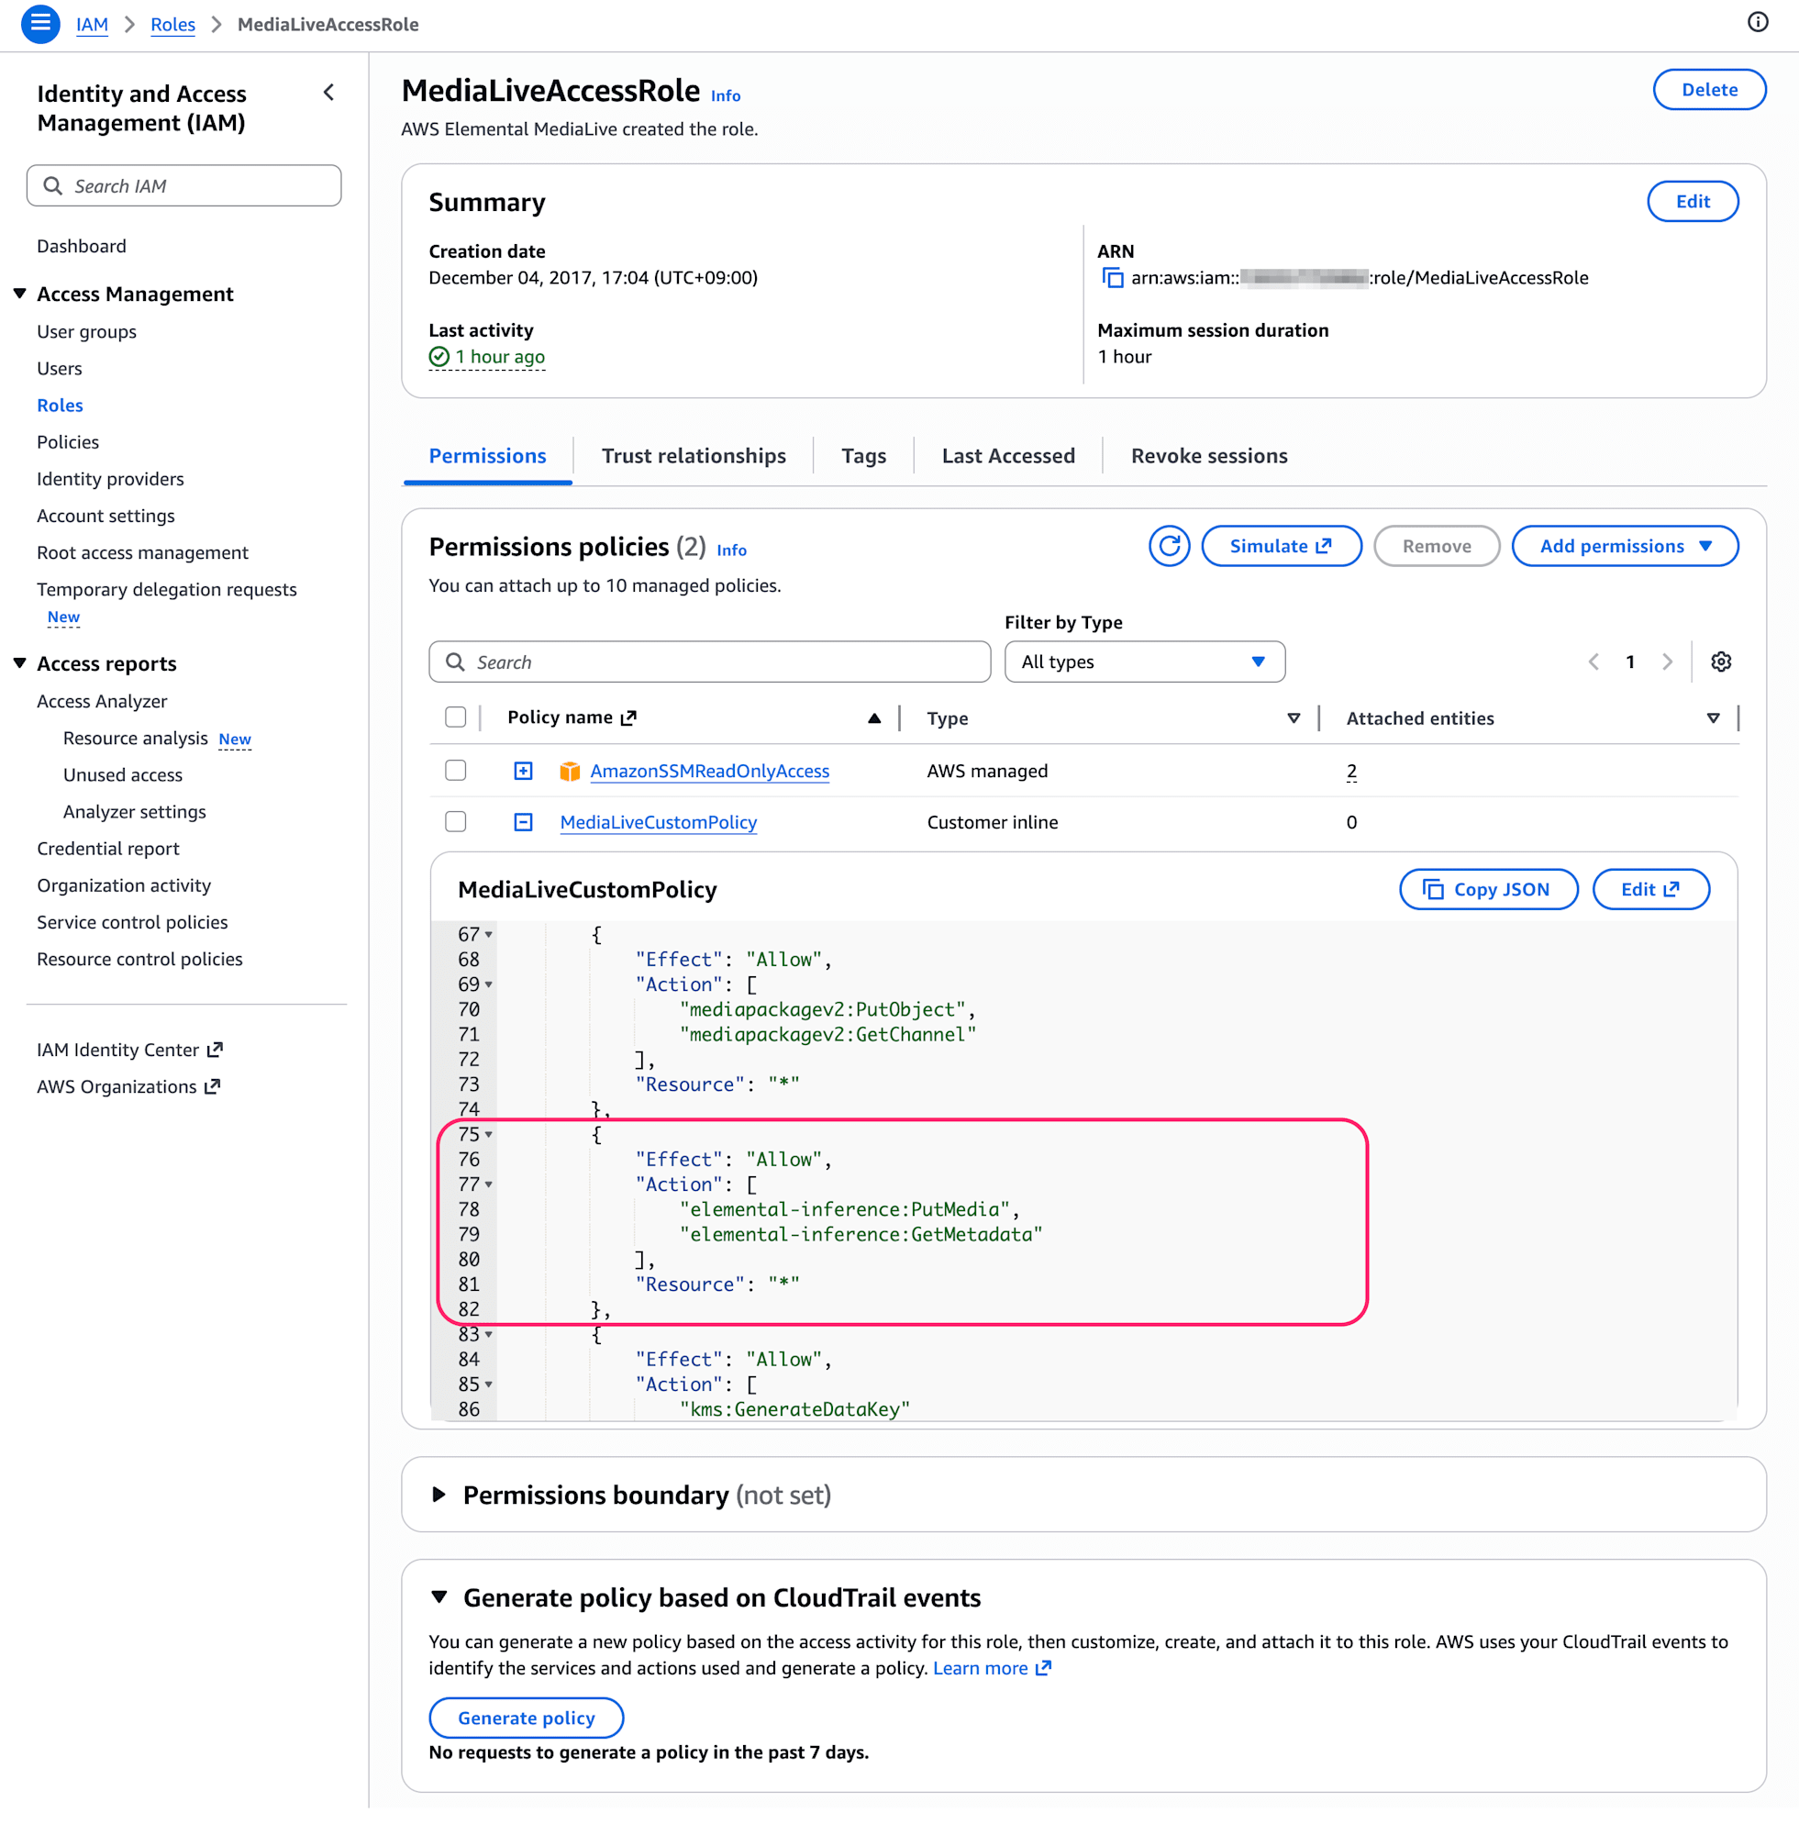Copy the role ARN using copy icon
The image size is (1799, 1835).
pyautogui.click(x=1112, y=278)
